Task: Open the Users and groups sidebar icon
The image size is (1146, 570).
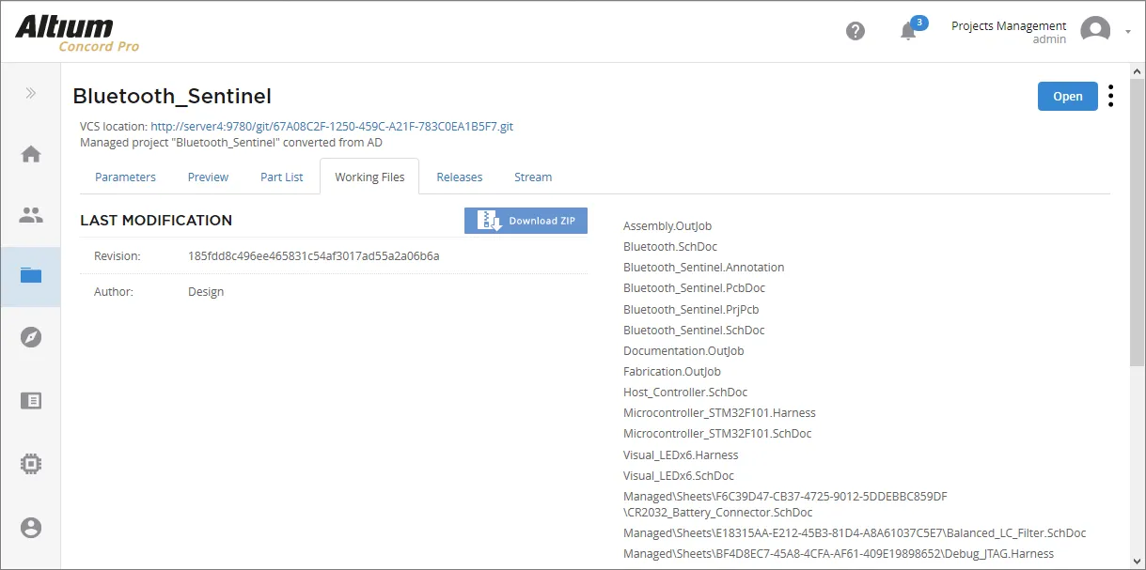Action: 31,215
